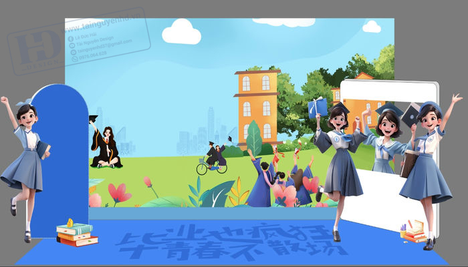Select the tall orange building with arched windows
Screen dimensions: 468x267
pyautogui.click(x=257, y=108)
